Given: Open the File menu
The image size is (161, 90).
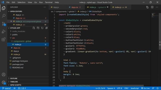Looking at the screenshot, I should coord(8,2).
